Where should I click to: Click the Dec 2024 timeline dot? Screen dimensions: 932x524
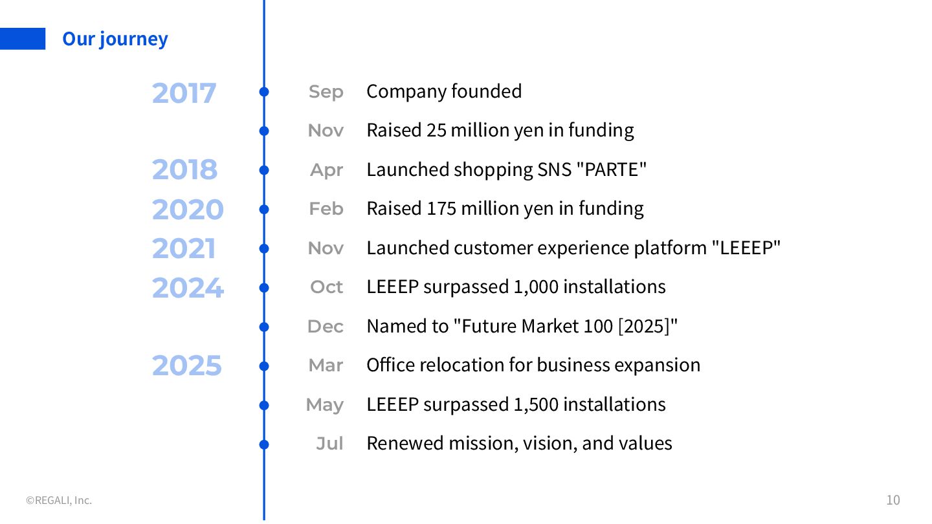coord(264,327)
